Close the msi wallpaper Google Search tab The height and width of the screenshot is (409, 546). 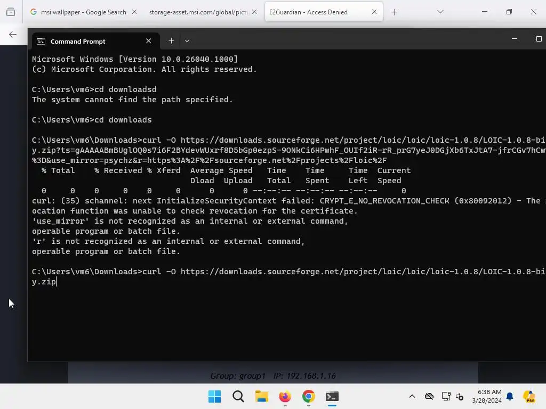click(x=134, y=12)
